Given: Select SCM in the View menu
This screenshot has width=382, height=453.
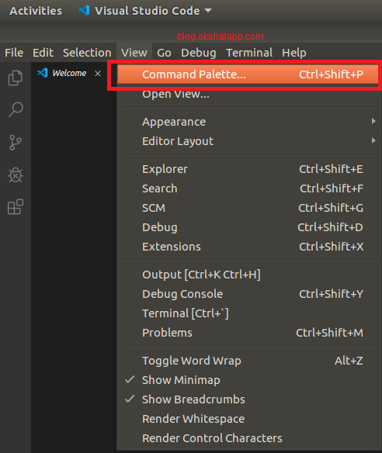Looking at the screenshot, I should coord(249,208).
